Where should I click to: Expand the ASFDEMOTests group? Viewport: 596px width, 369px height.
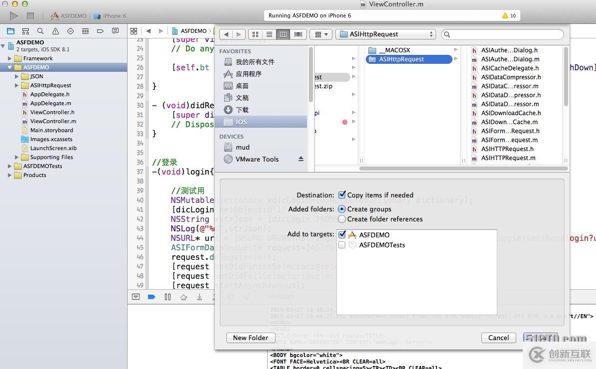click(x=10, y=166)
